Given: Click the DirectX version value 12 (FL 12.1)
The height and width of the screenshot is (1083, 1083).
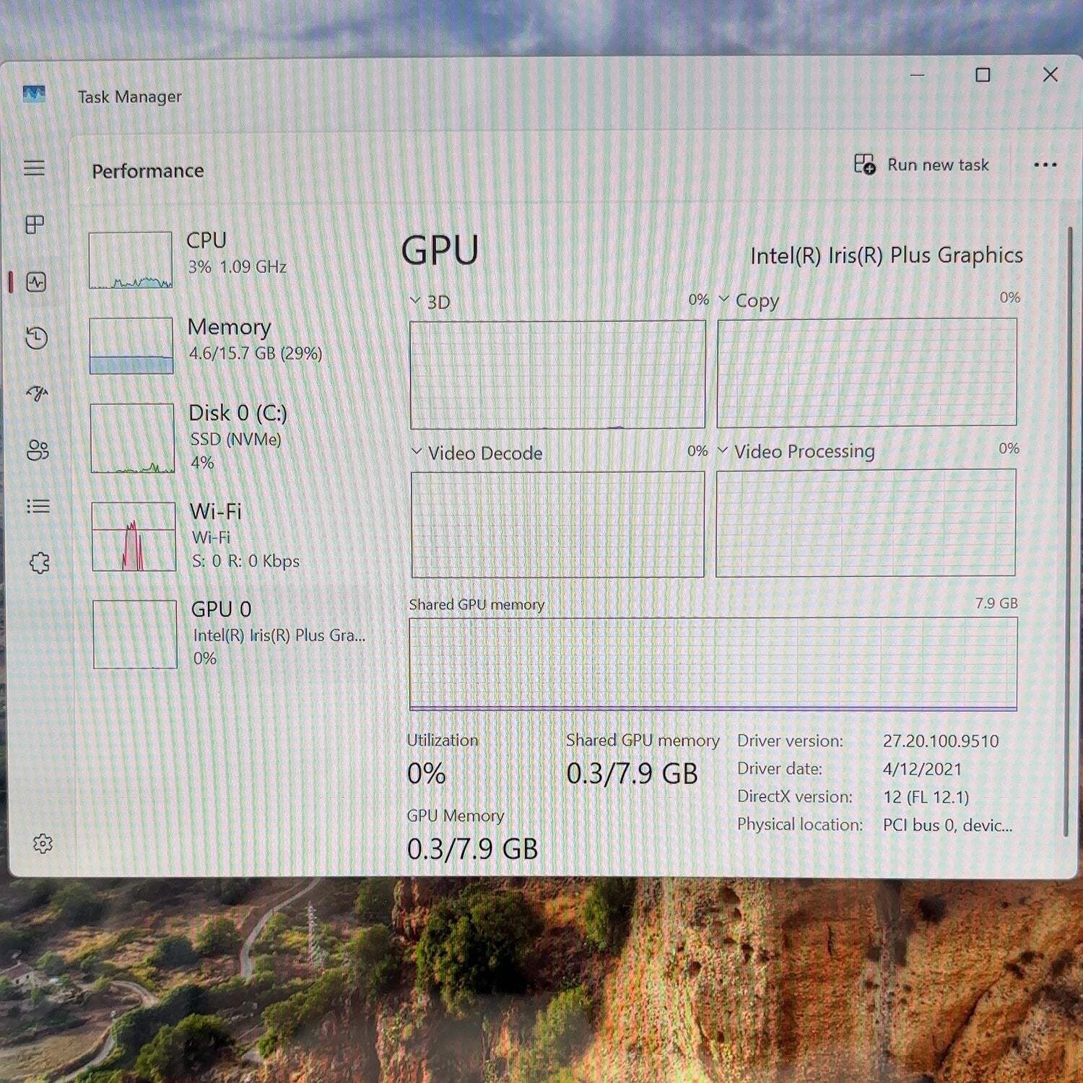Looking at the screenshot, I should (926, 797).
